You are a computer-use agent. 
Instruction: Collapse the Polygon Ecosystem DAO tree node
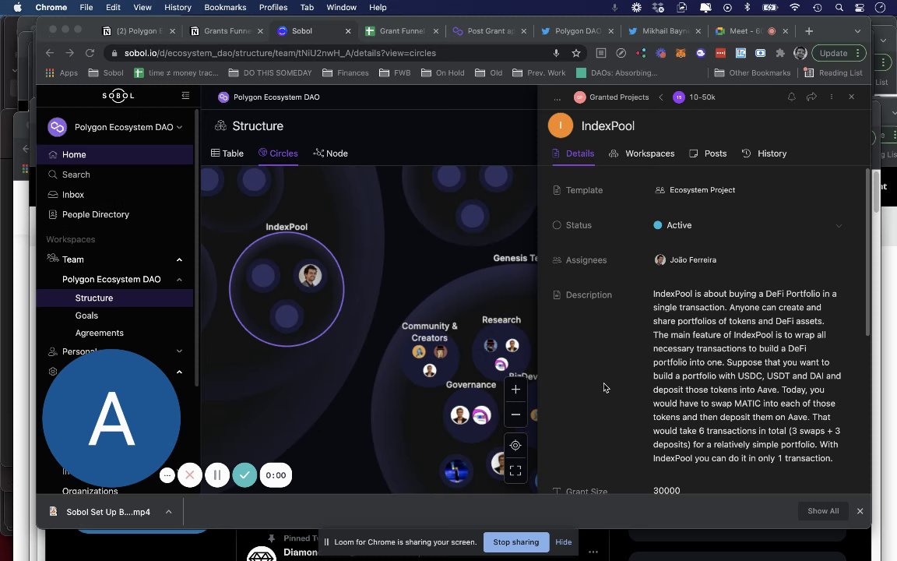click(x=179, y=280)
